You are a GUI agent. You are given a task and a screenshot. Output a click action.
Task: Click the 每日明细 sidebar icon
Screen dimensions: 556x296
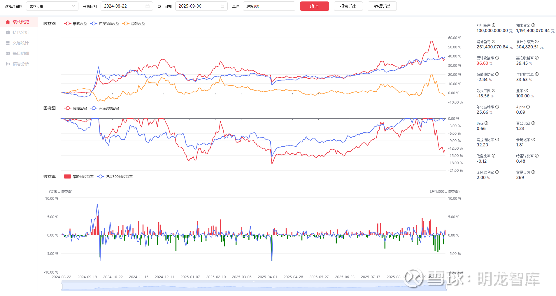pos(8,53)
